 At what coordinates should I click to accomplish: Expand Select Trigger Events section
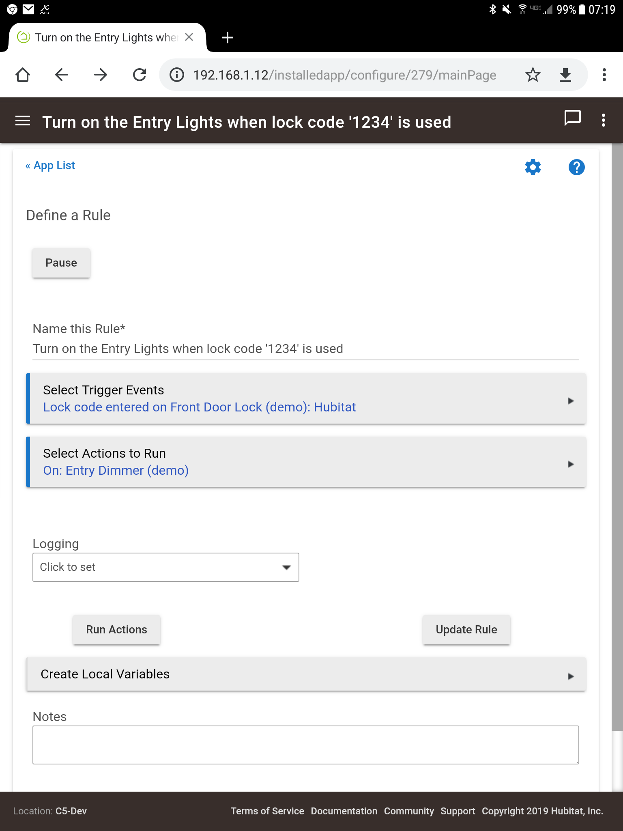(306, 398)
